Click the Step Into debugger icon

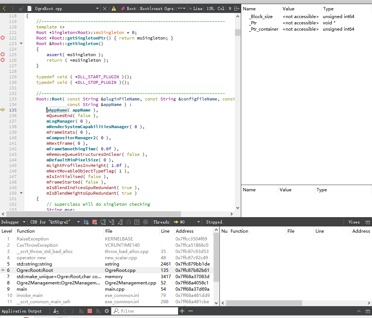click(x=112, y=222)
